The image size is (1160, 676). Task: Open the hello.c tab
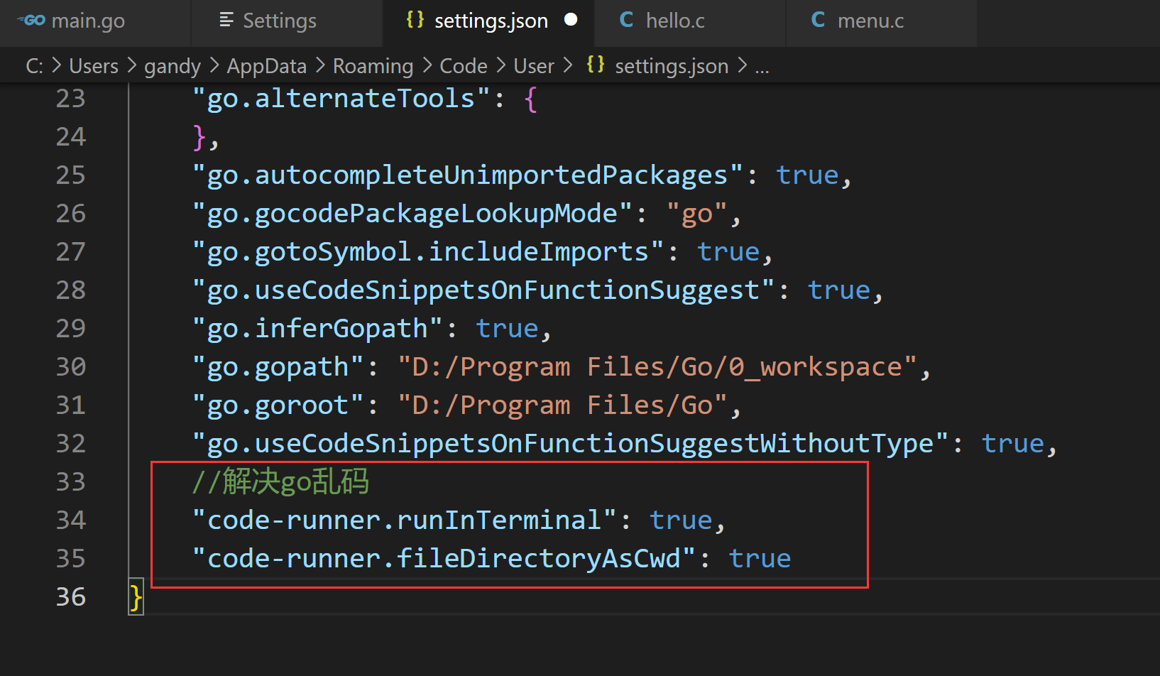pyautogui.click(x=675, y=21)
